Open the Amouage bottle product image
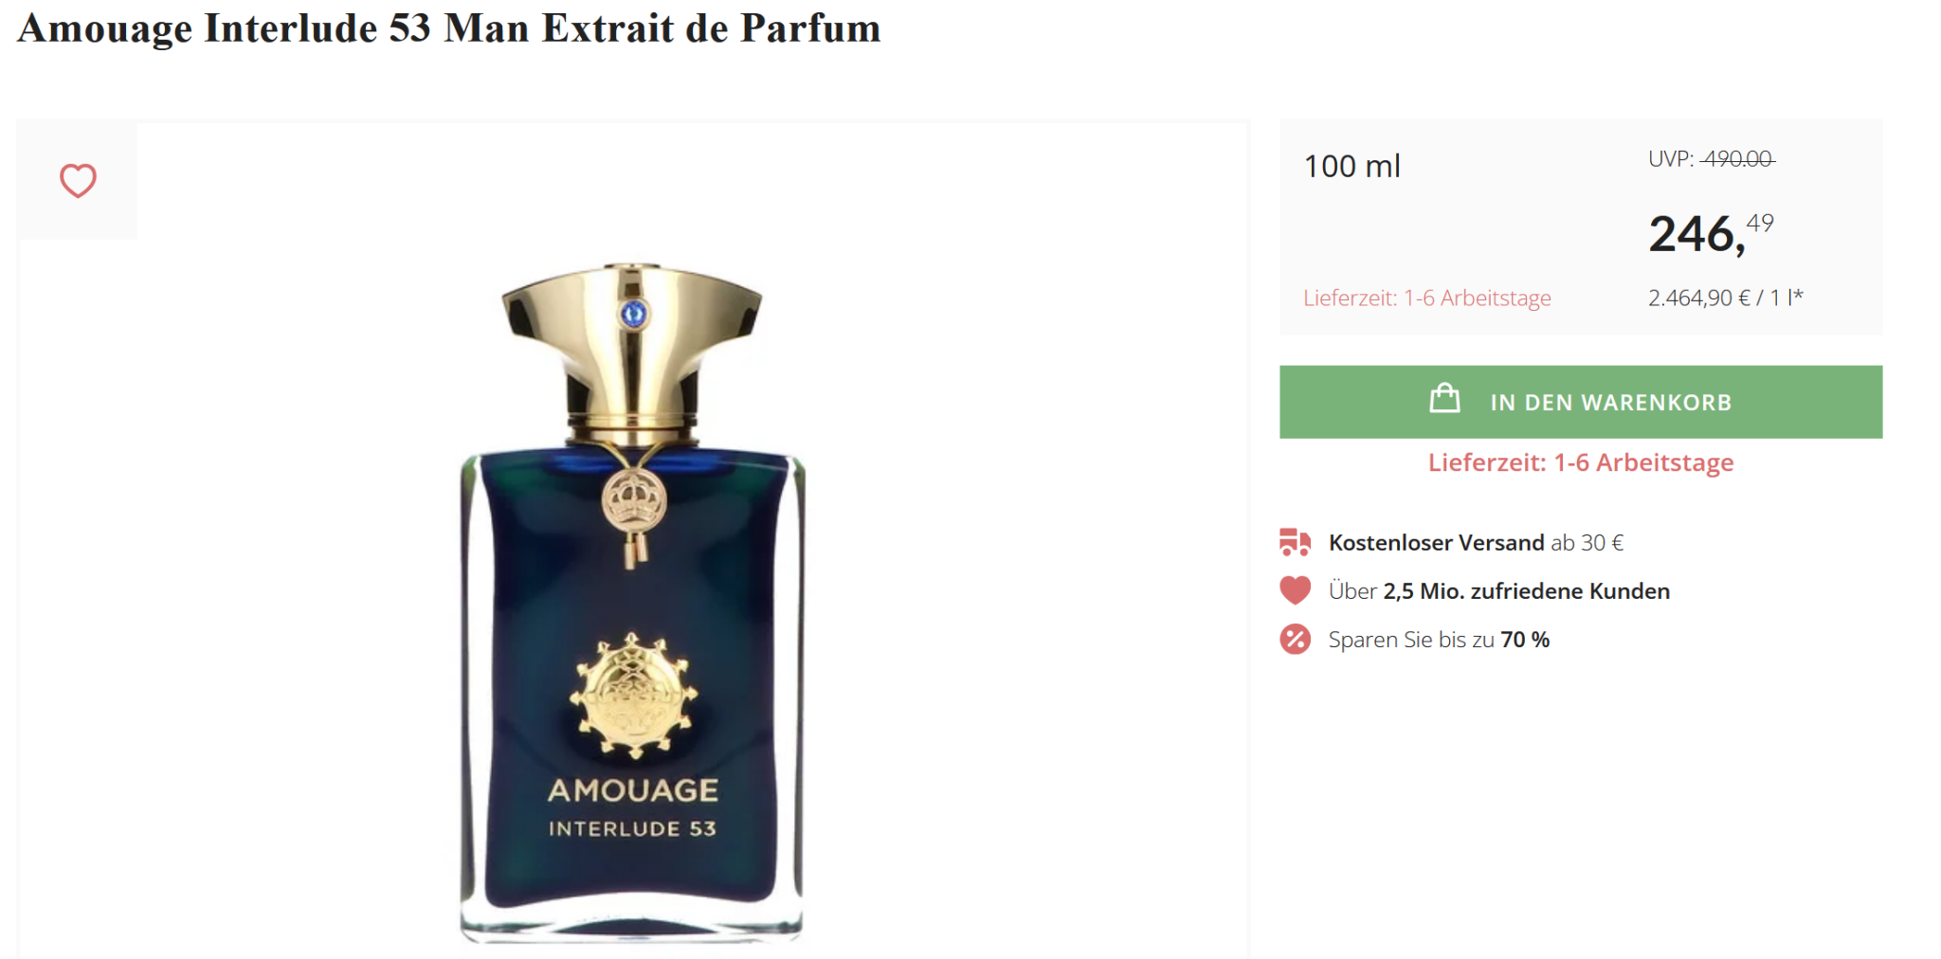The width and height of the screenshot is (1941, 959). 633,602
